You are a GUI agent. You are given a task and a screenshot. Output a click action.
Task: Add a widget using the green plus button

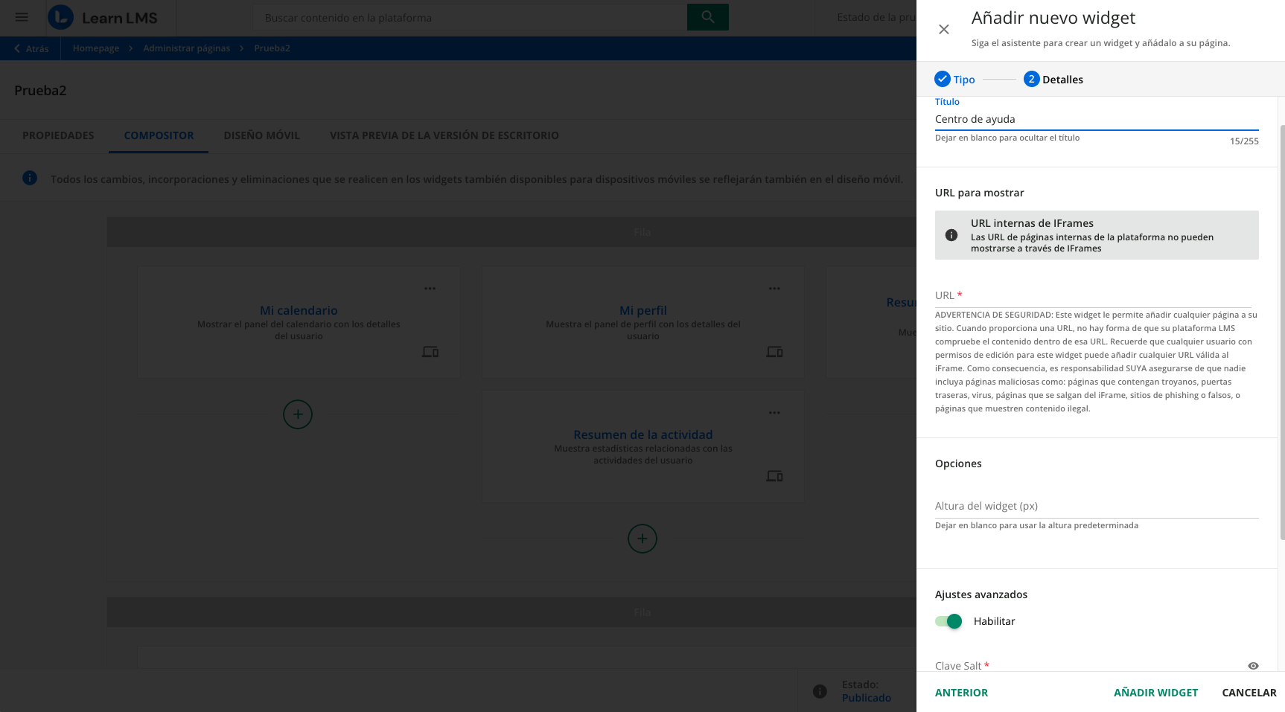tap(297, 414)
